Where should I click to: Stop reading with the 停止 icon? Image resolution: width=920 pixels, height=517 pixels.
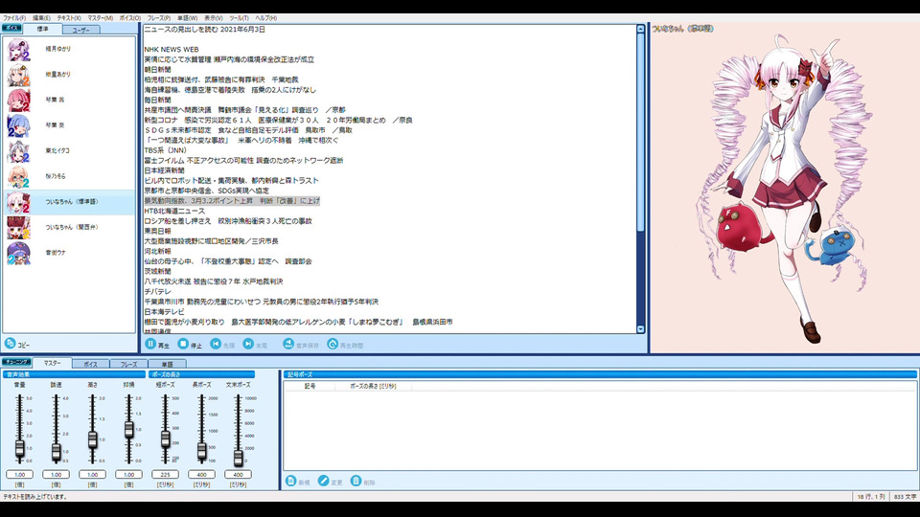[183, 344]
